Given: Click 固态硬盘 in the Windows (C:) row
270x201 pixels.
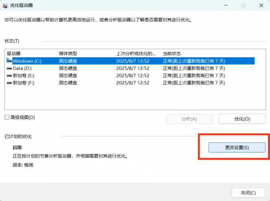Looking at the screenshot, I should (x=68, y=61).
